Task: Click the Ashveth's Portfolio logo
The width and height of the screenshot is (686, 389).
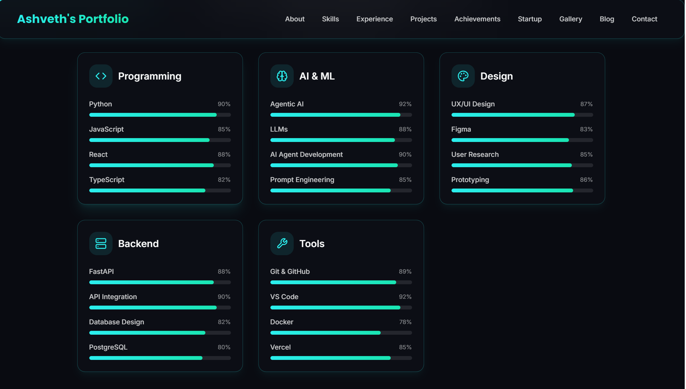Action: tap(73, 19)
